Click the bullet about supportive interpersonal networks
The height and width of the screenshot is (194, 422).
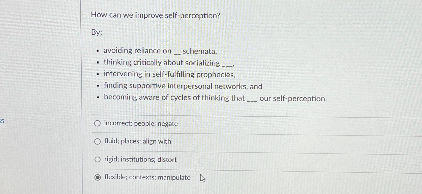(183, 86)
